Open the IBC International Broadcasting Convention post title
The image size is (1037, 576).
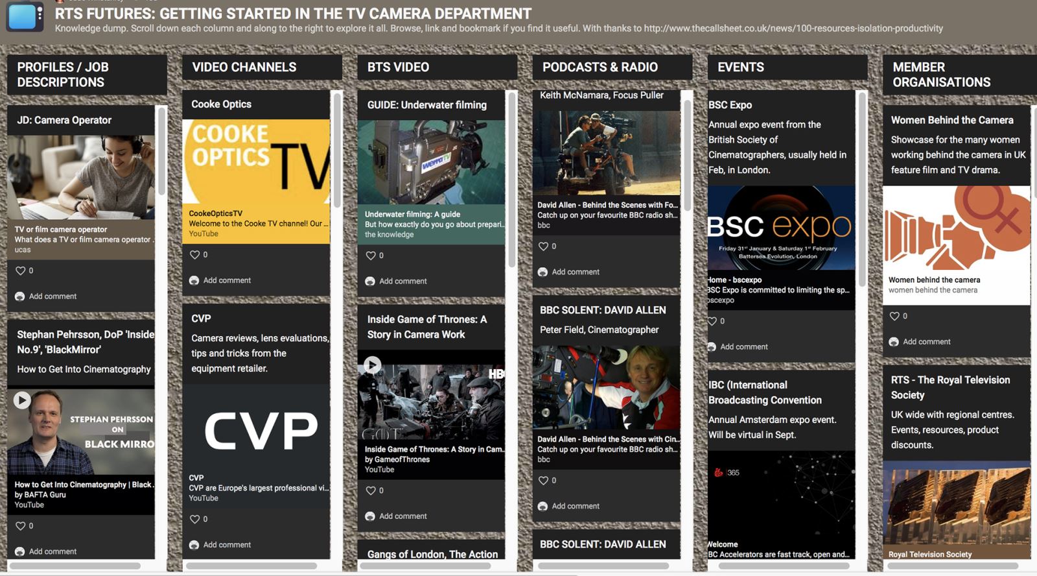tap(765, 392)
